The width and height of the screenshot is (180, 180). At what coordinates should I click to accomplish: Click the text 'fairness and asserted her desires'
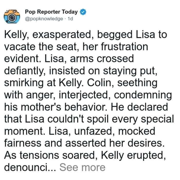click(84, 143)
